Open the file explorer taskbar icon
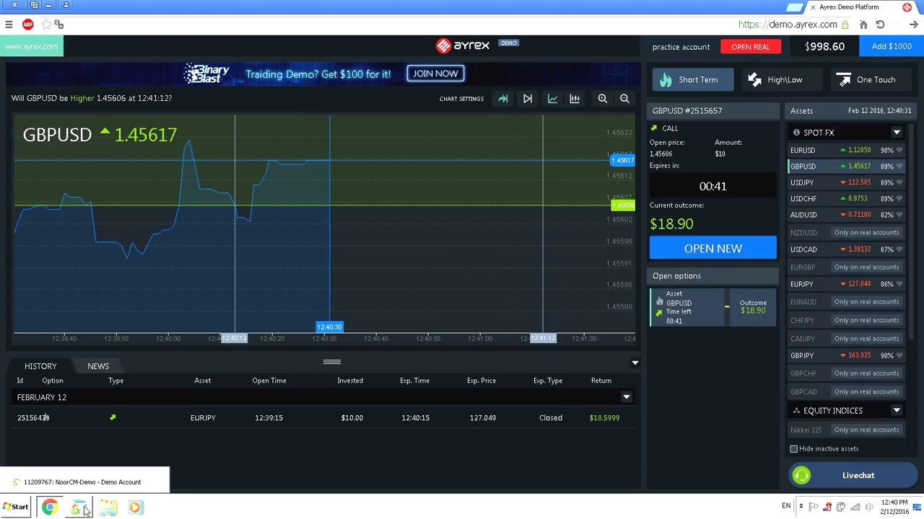 click(x=108, y=507)
